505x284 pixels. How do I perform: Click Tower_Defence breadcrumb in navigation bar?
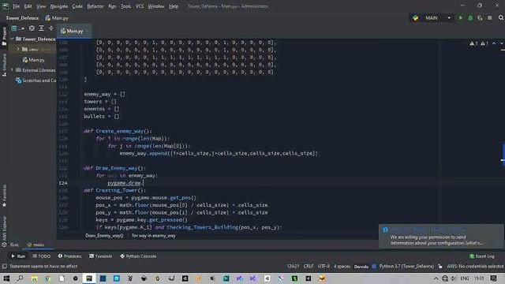(x=22, y=18)
